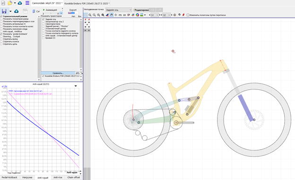Image resolution: width=295 pixels, height=180 pixels.
Task: Click the red pin icon in toolbar
Action: coord(183,15)
